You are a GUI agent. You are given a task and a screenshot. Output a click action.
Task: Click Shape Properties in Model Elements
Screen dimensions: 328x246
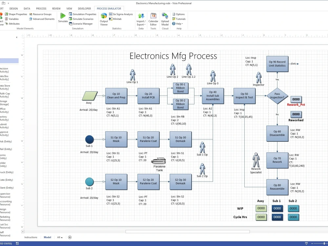click(17, 14)
